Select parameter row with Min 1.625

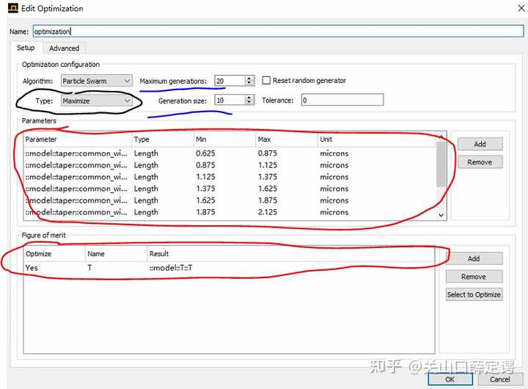230,200
